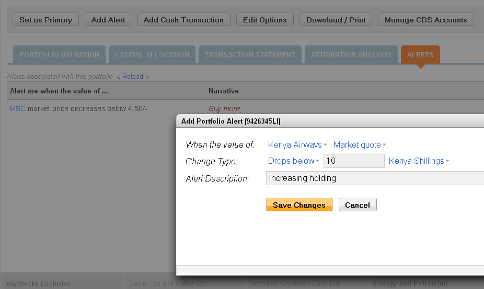The image size is (484, 289).
Task: Click the Edit Options button
Action: [x=265, y=20]
